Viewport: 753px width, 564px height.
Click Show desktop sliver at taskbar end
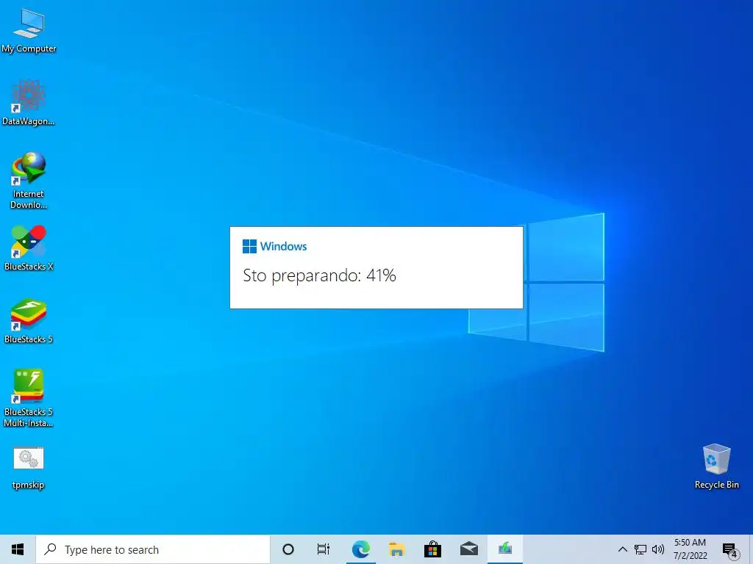click(x=751, y=549)
